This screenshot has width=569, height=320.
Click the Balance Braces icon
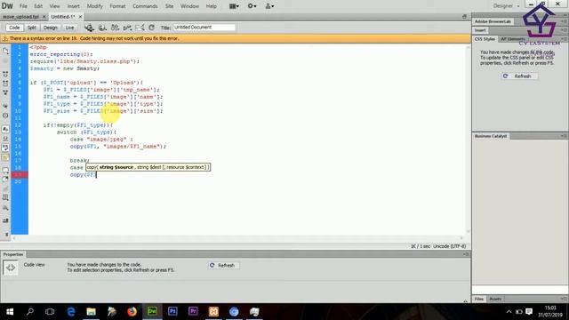(x=5, y=116)
